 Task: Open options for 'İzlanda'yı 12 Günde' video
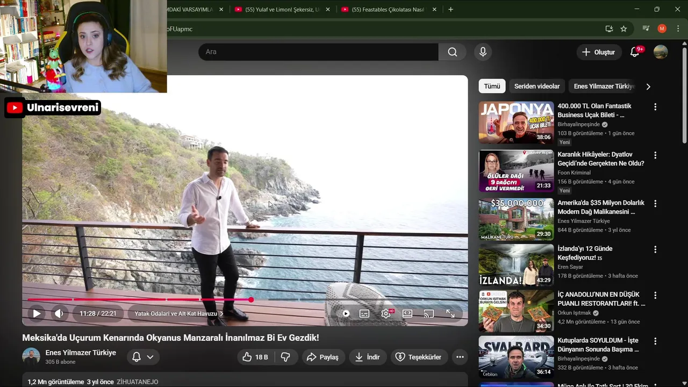pos(655,249)
